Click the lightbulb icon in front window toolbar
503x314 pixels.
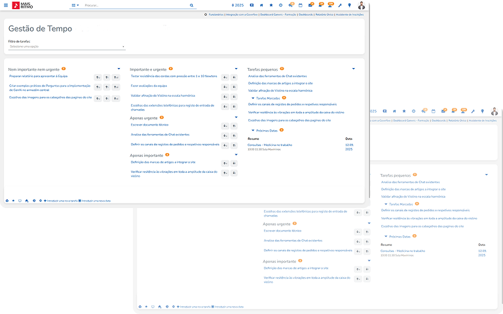[x=350, y=5]
